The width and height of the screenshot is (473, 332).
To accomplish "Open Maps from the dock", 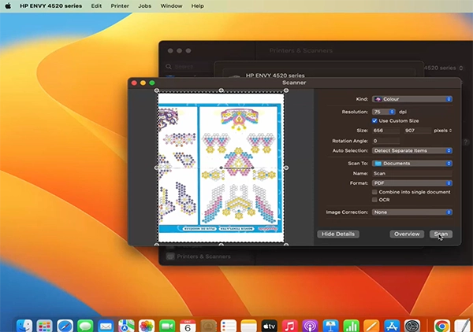I will click(126, 326).
